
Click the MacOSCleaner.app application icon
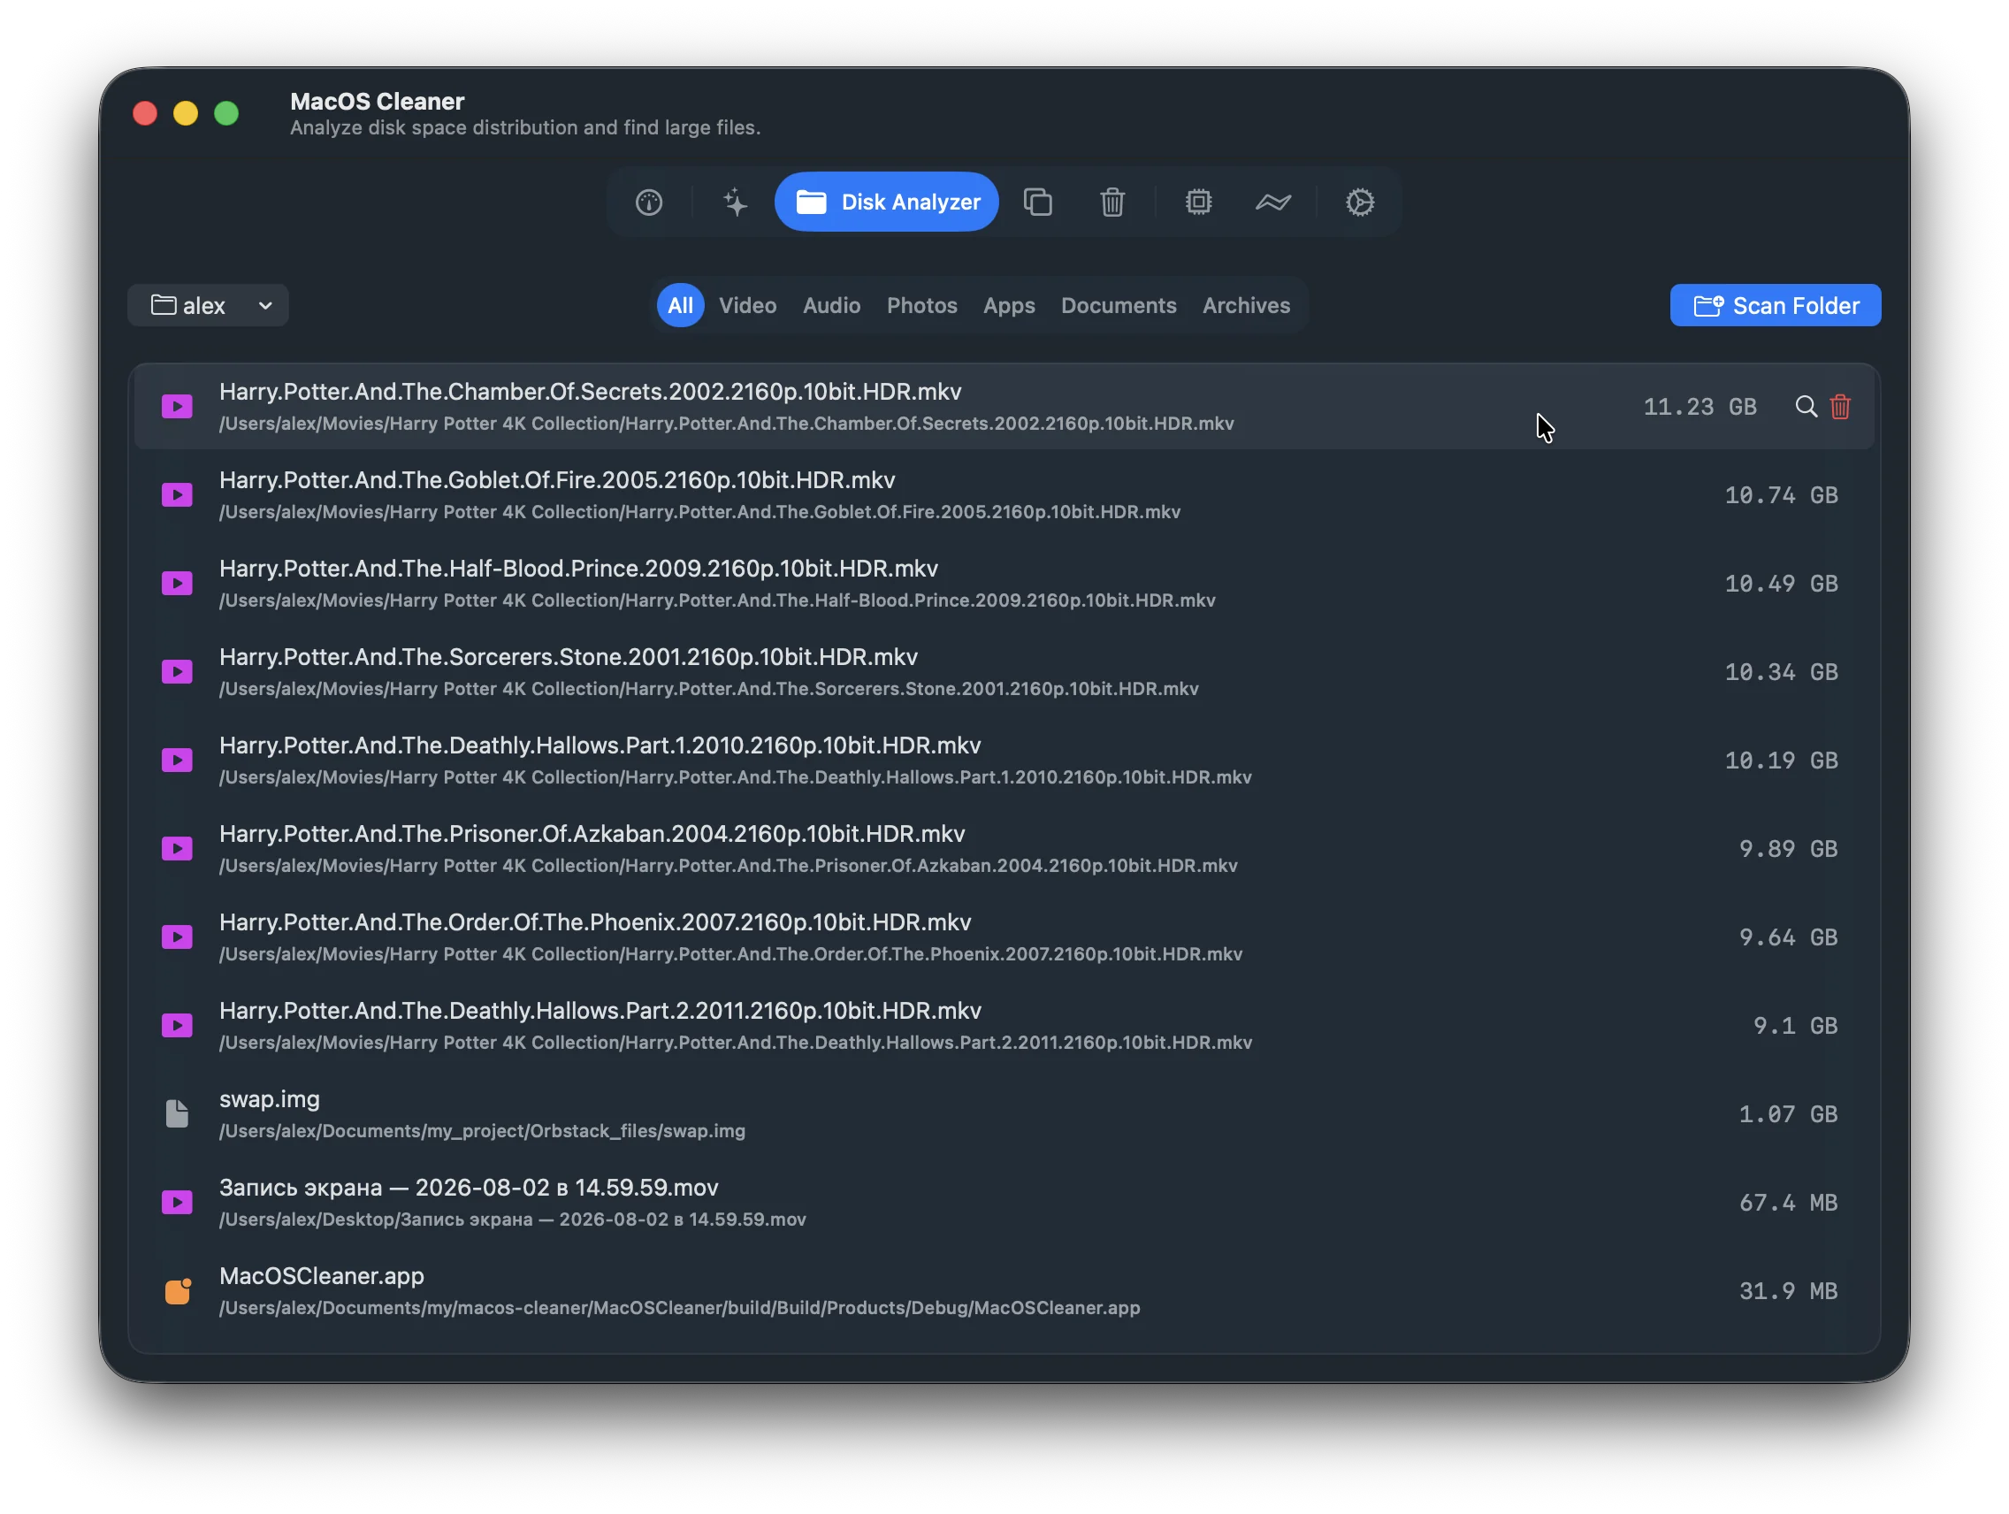coord(177,1290)
